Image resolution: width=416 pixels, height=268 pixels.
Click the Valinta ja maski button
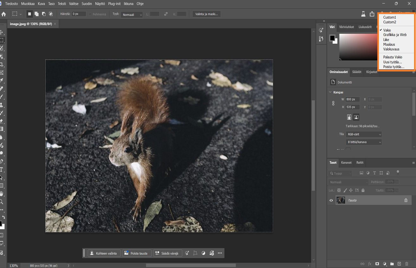(x=206, y=14)
